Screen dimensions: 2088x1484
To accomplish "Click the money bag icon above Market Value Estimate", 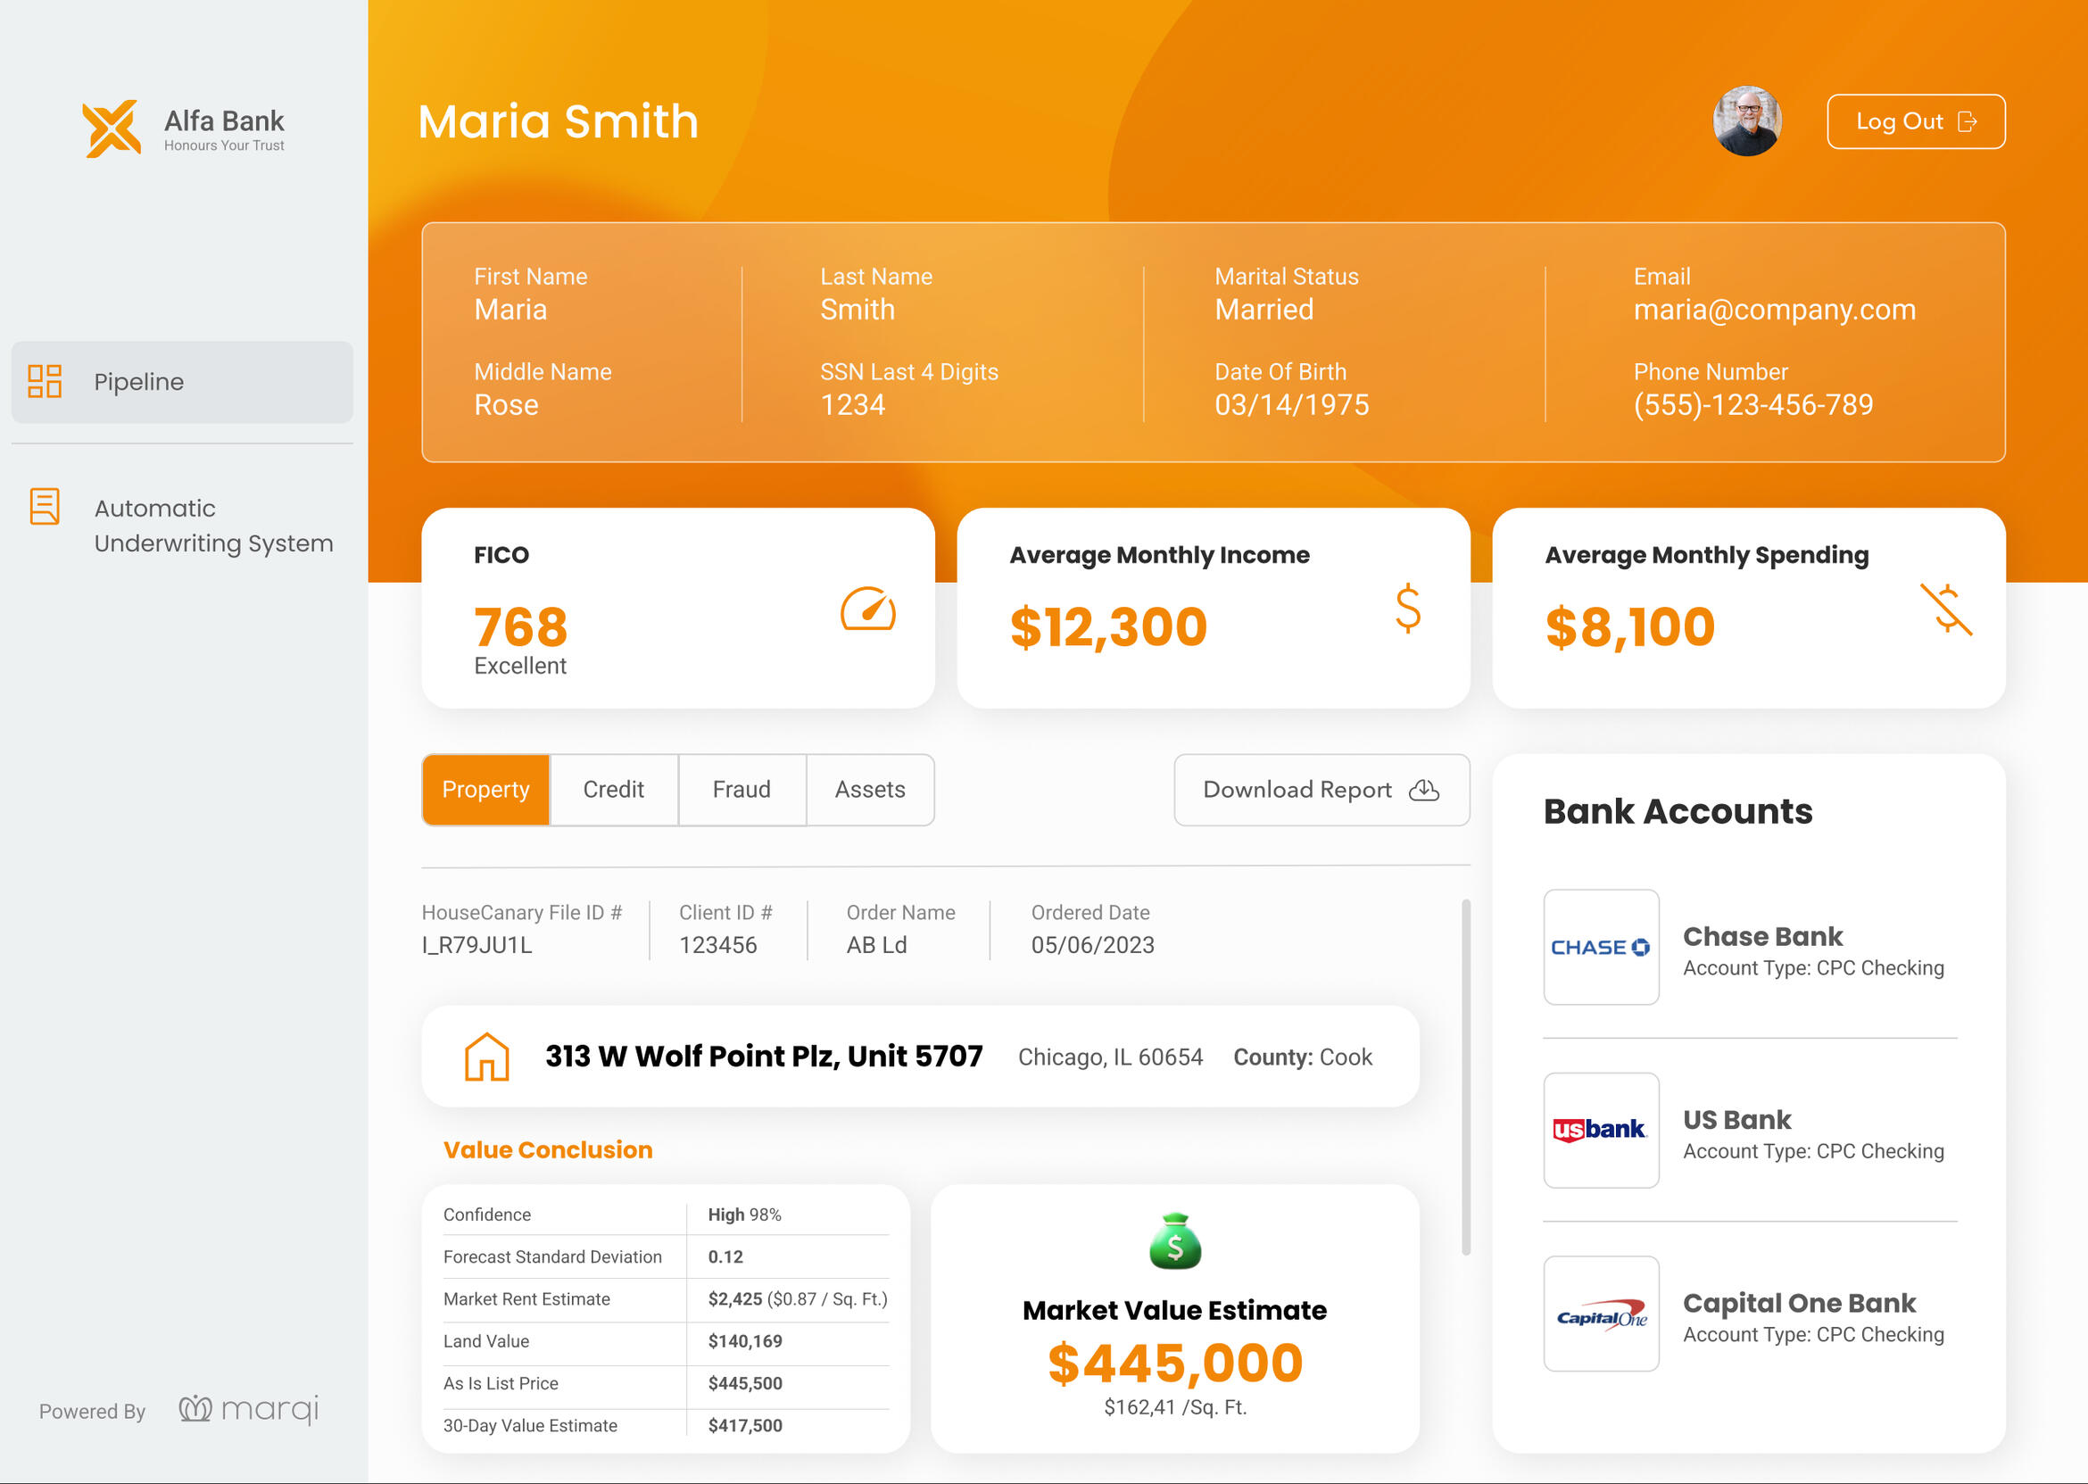I will pos(1176,1241).
